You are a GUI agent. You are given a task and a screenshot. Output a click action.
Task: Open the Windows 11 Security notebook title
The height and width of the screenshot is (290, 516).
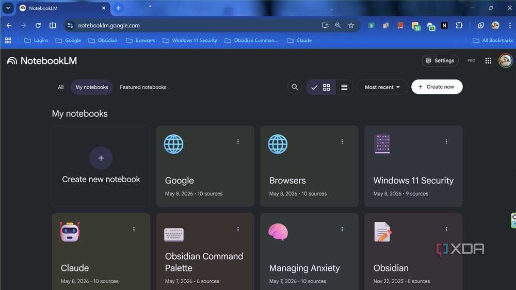(x=413, y=181)
